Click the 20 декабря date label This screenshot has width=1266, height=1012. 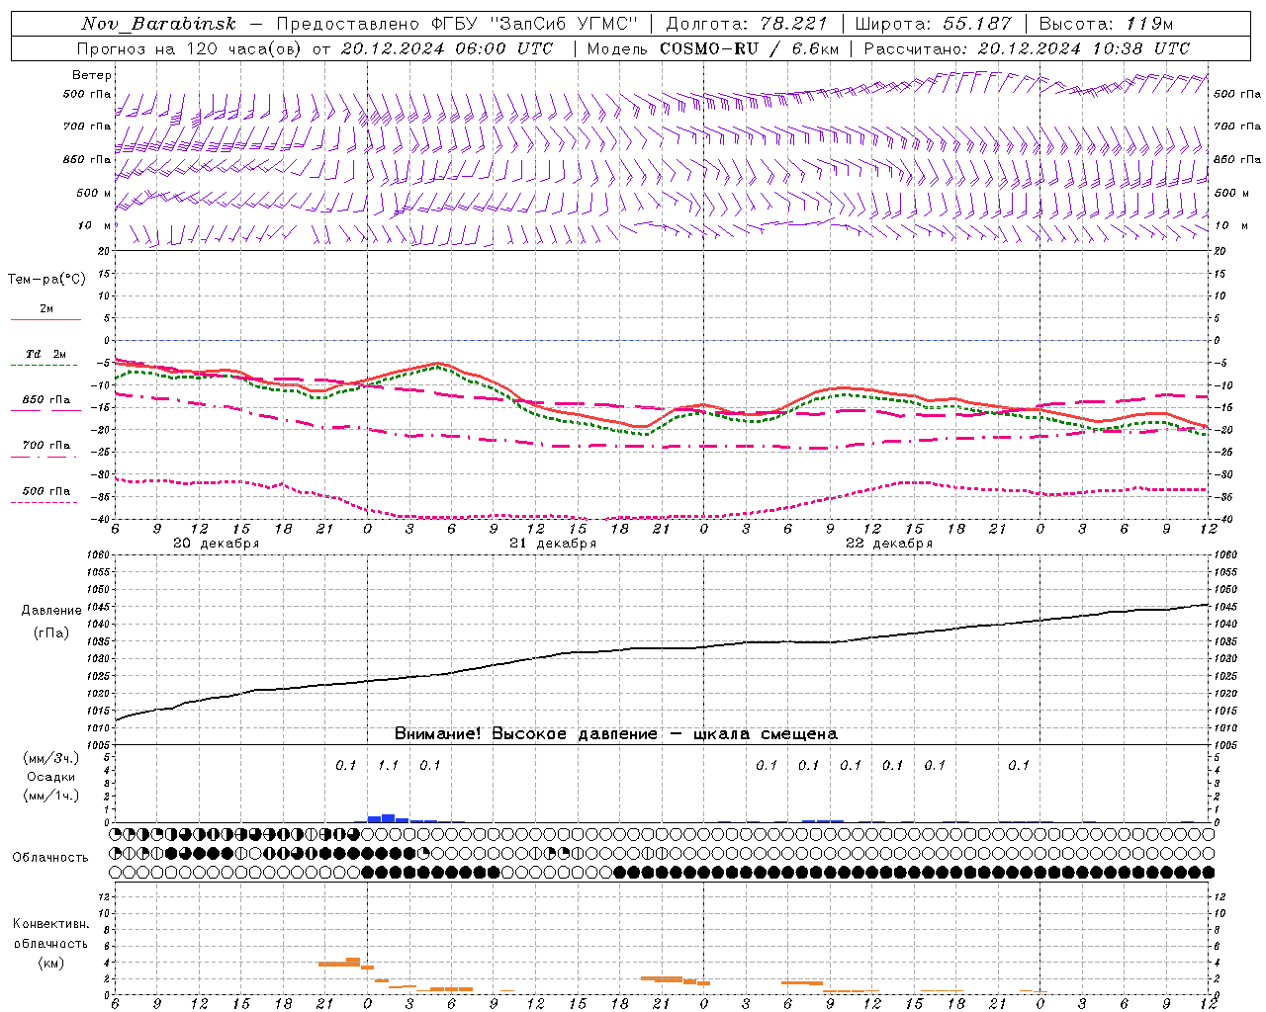coord(216,544)
